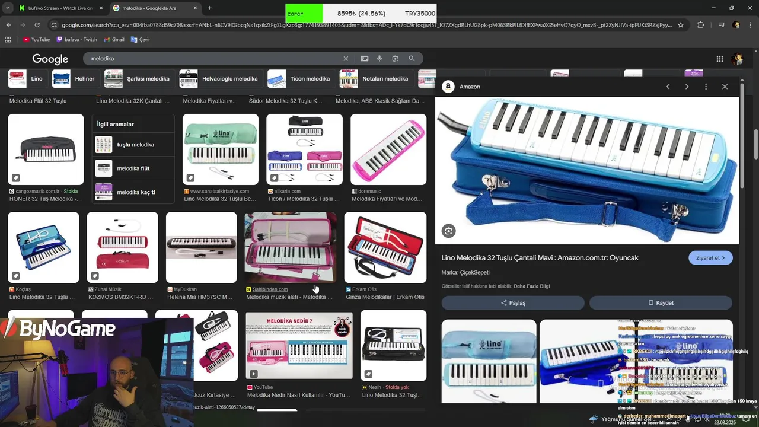Image resolution: width=759 pixels, height=427 pixels.
Task: Open the Çeviri bookmark
Action: coord(141,39)
